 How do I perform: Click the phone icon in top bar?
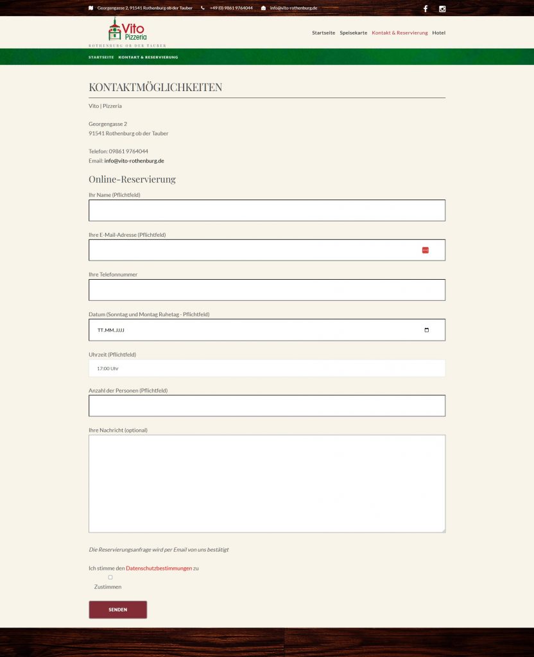203,8
